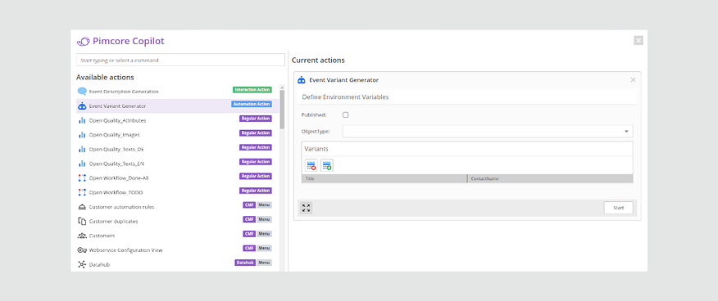
Task: Click the Open Quality_Texts_EN chart icon
Action: pos(82,164)
